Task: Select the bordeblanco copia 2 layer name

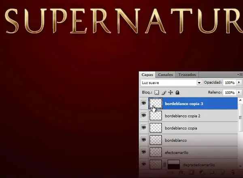Action: [x=183, y=116]
